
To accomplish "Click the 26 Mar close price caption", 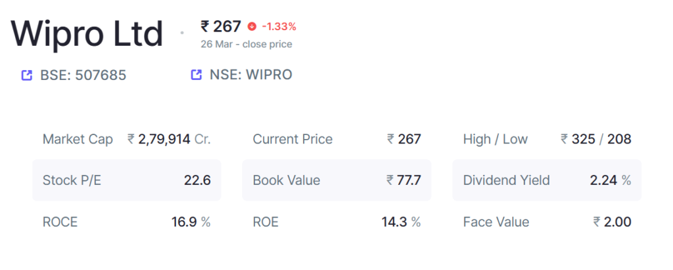I will (246, 44).
